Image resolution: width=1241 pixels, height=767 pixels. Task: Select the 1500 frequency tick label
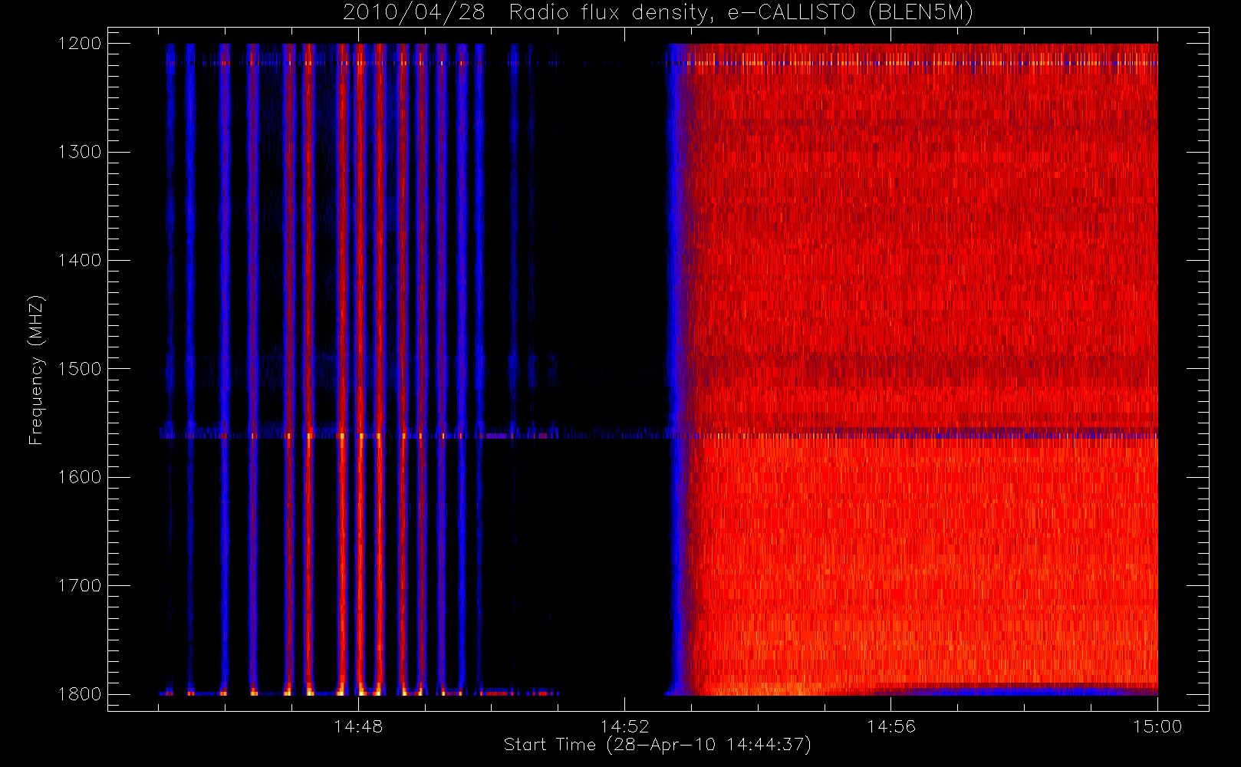point(80,369)
